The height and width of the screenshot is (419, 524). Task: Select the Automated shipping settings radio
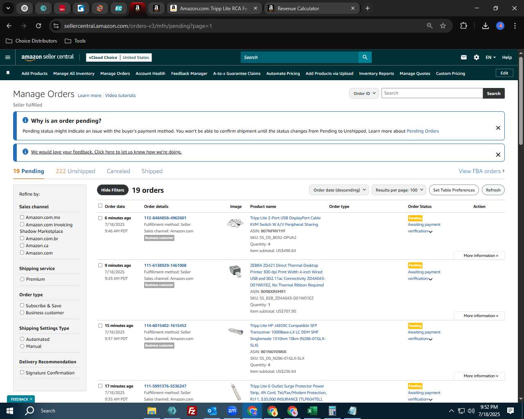(x=22, y=339)
